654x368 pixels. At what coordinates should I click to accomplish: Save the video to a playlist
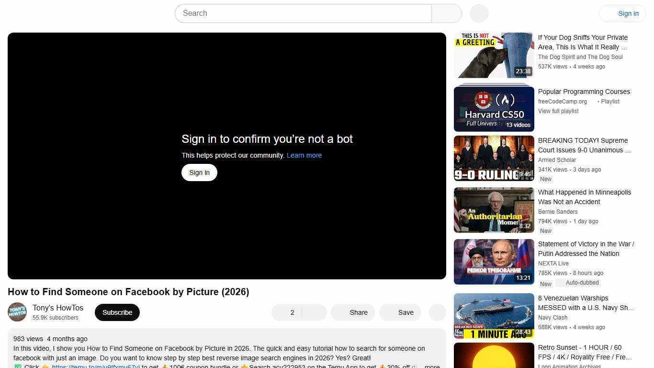pyautogui.click(x=400, y=312)
